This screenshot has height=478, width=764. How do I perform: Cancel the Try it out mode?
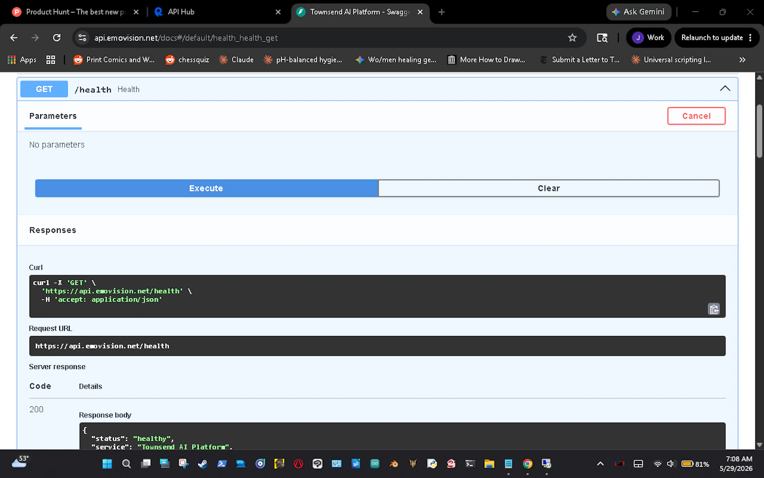(696, 116)
